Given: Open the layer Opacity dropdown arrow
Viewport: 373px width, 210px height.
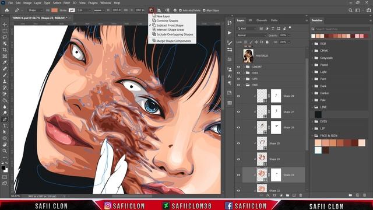Looking at the screenshot, I should pyautogui.click(x=289, y=35).
